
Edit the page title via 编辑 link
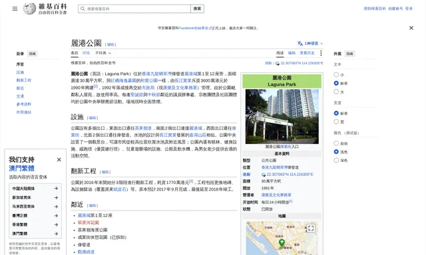(x=110, y=44)
